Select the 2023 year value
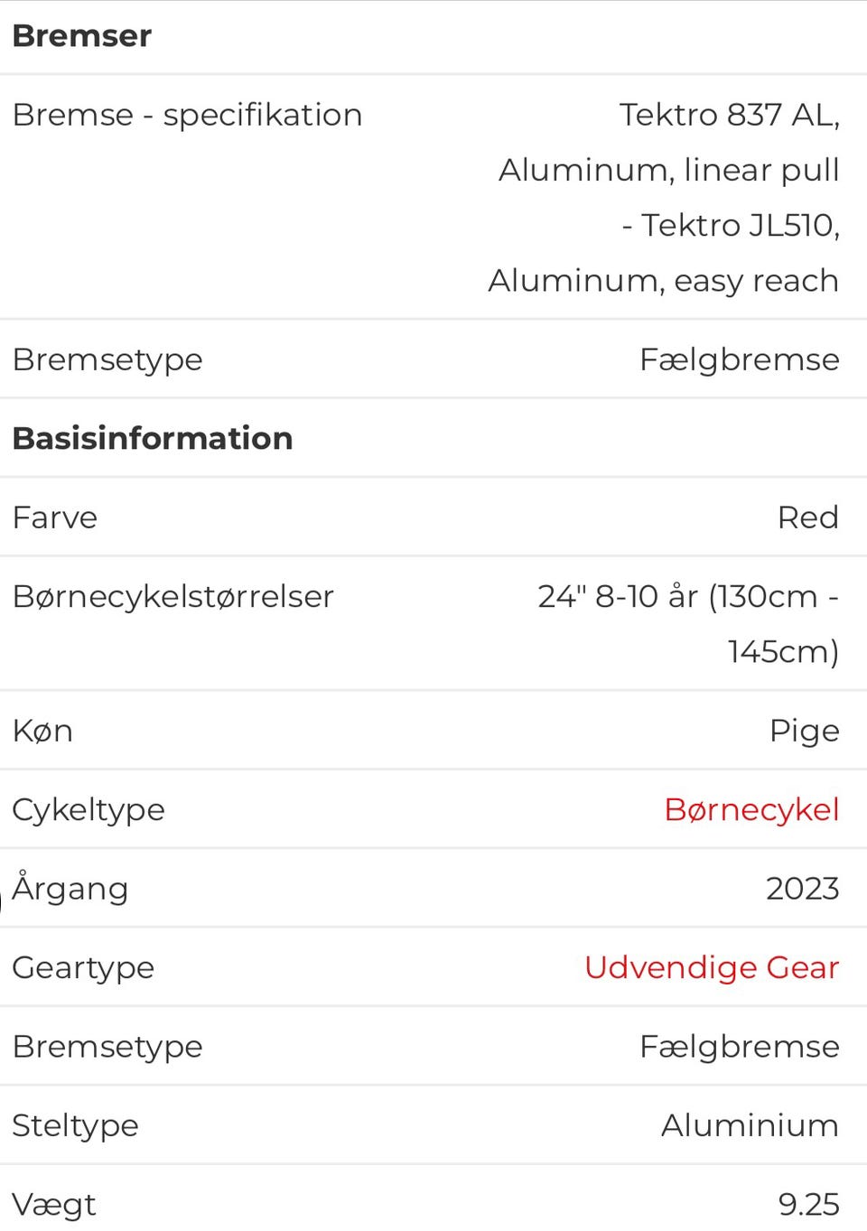The height and width of the screenshot is (1231, 867). 802,889
